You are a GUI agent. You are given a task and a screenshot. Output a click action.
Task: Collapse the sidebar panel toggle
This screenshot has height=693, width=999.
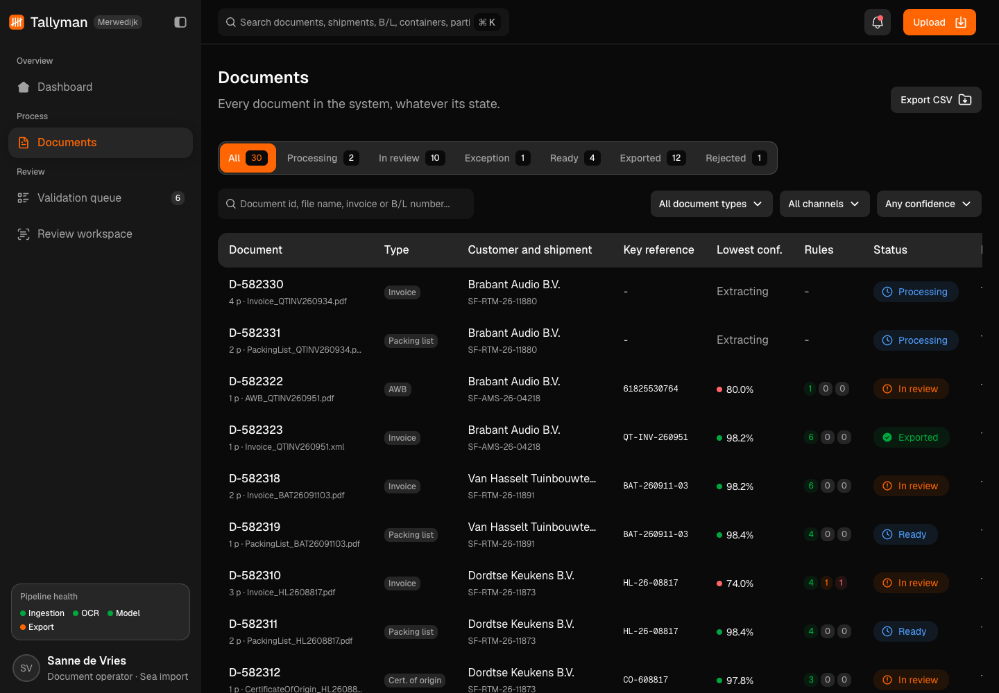180,22
